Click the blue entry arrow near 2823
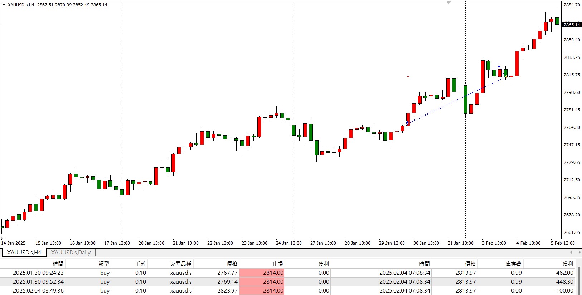The width and height of the screenshot is (582, 295). tap(499, 67)
